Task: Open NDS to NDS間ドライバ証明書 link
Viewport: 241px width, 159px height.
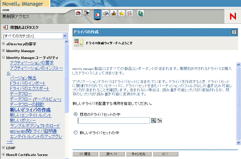Action: click(x=33, y=131)
